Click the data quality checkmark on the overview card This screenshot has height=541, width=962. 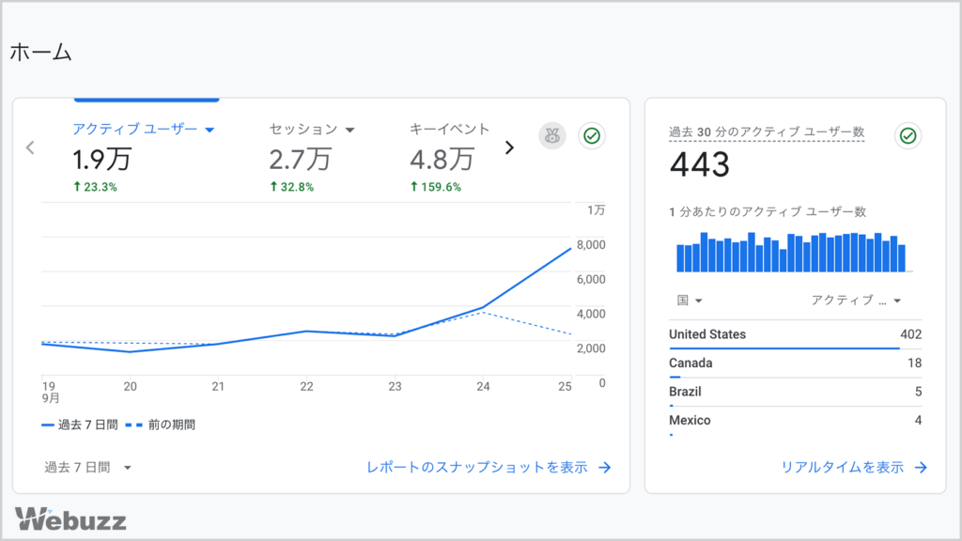click(592, 135)
